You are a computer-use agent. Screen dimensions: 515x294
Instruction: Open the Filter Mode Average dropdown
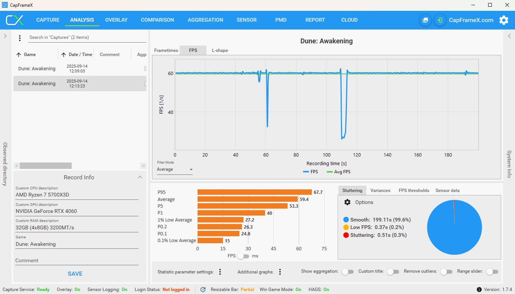click(175, 170)
